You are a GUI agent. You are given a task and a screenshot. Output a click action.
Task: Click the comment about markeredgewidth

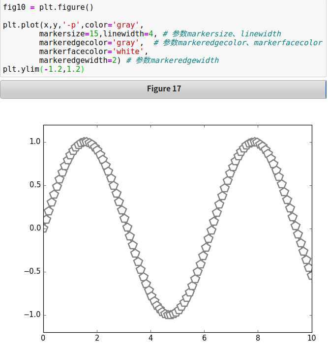tap(173, 60)
